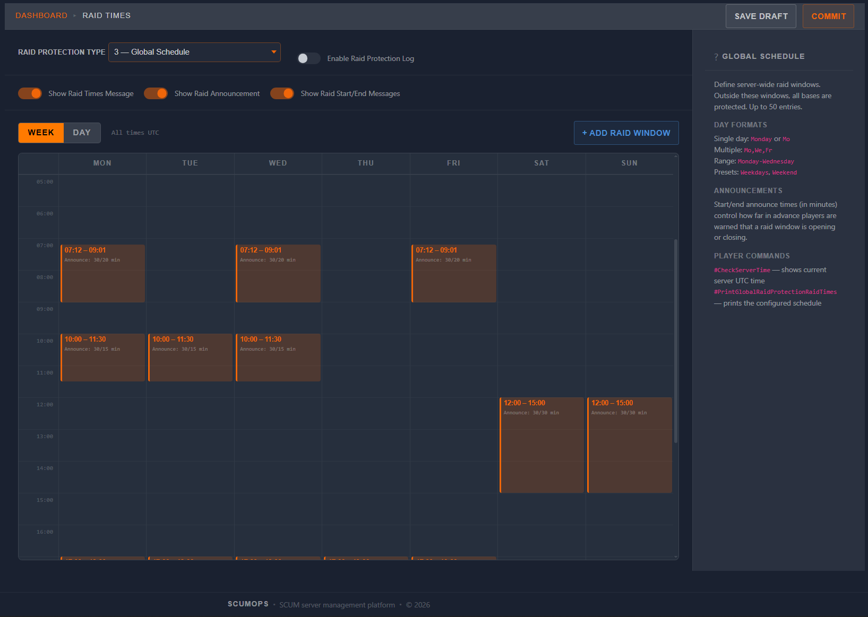
Task: Click the SUN column header
Action: pyautogui.click(x=630, y=163)
